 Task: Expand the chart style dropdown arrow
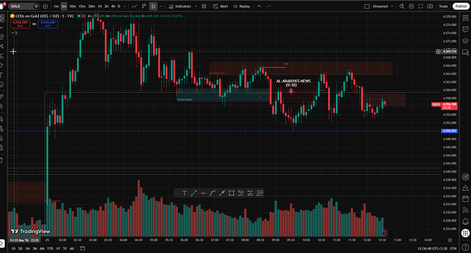(x=161, y=6)
